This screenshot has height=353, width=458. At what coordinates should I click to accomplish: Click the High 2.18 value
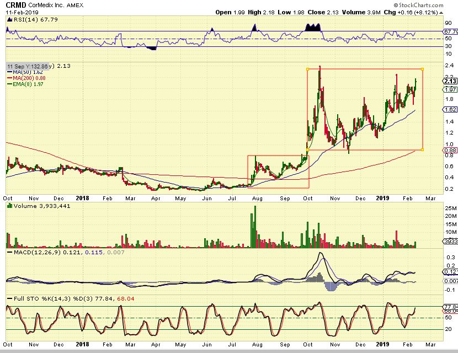[262, 12]
